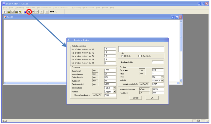This screenshot has height=124, width=211.
Task: Minimize the Coil1 child window
Action: (173, 17)
